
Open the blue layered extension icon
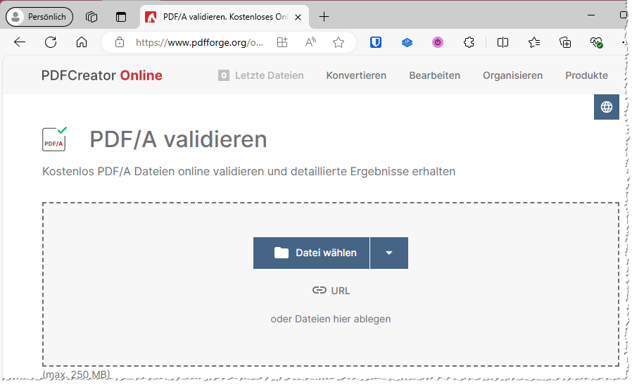coord(407,42)
